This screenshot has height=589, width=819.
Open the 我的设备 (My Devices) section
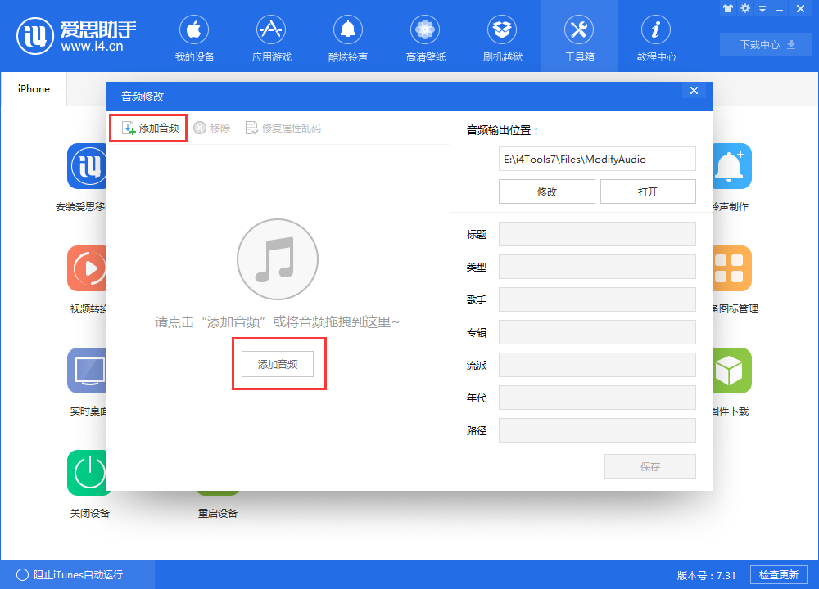pos(194,37)
